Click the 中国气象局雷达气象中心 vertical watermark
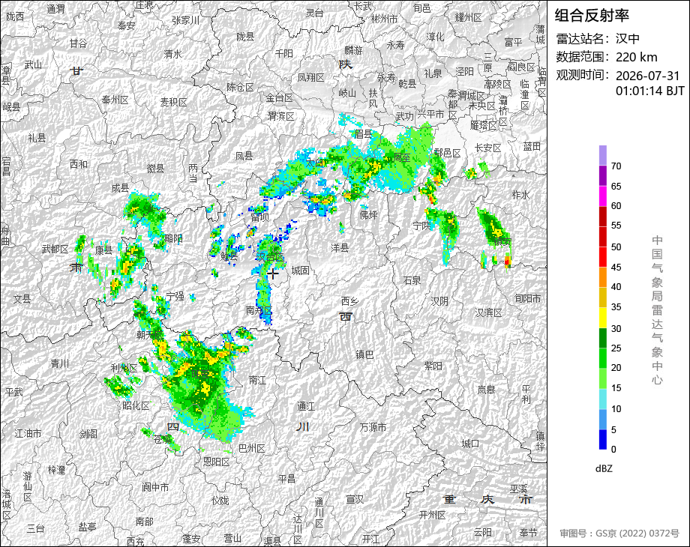 click(x=657, y=310)
